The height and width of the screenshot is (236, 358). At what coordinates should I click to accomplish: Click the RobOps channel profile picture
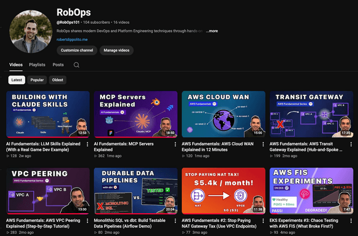click(x=31, y=31)
